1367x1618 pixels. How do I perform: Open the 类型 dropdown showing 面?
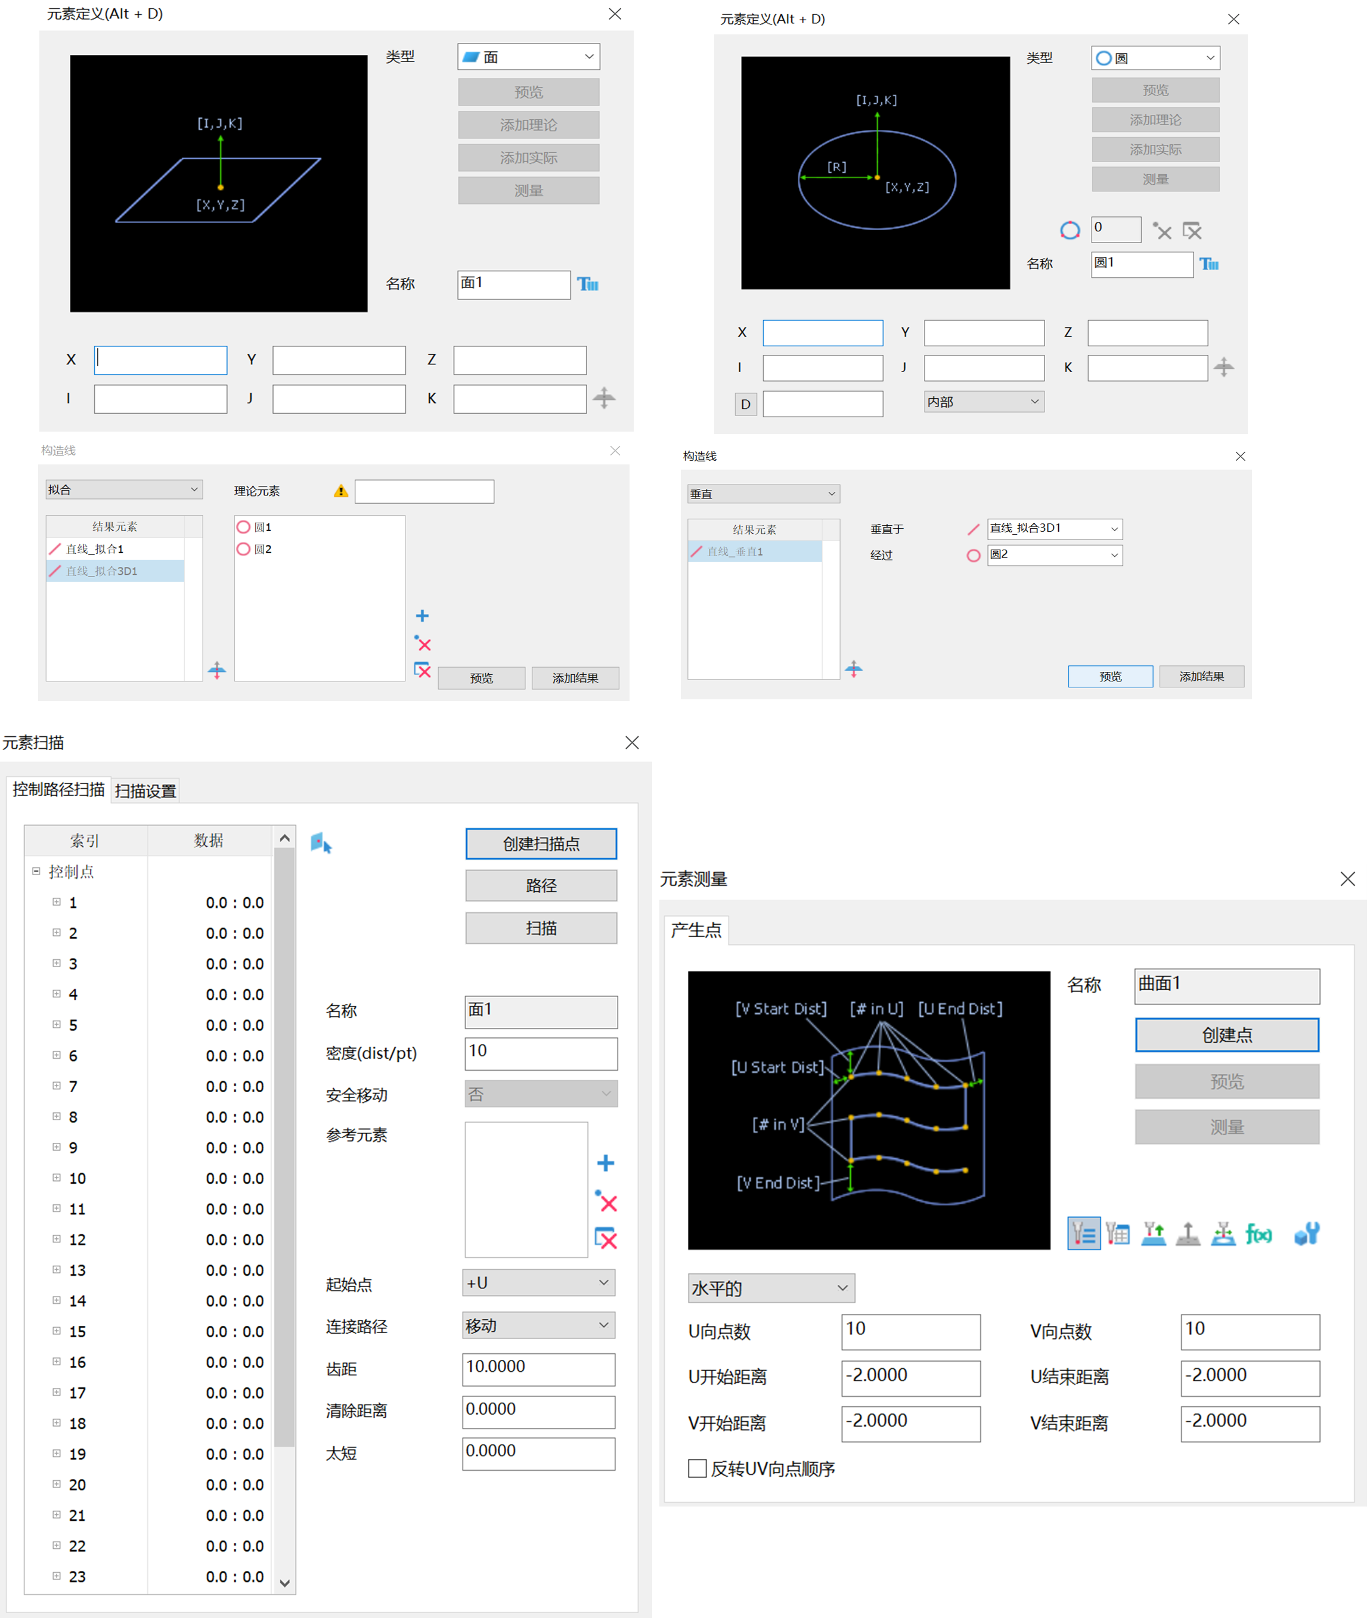point(529,57)
